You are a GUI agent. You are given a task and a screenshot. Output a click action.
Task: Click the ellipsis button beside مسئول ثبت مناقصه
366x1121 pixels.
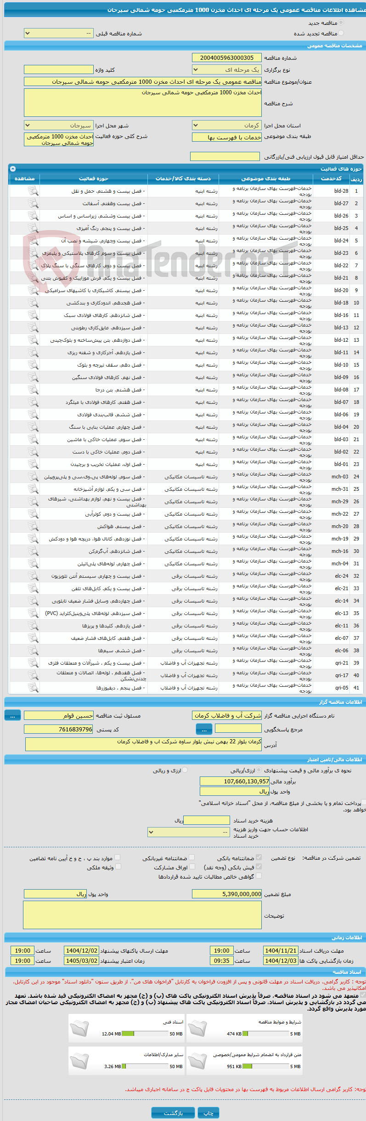tap(12, 715)
